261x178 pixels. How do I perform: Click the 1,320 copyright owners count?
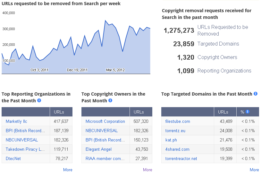click(186, 57)
